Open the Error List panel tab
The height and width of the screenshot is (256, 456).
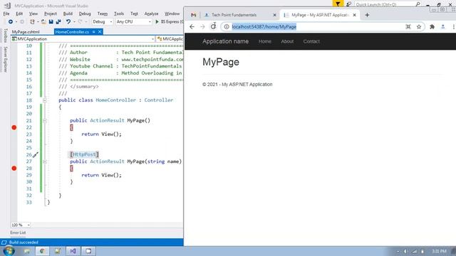click(x=18, y=233)
